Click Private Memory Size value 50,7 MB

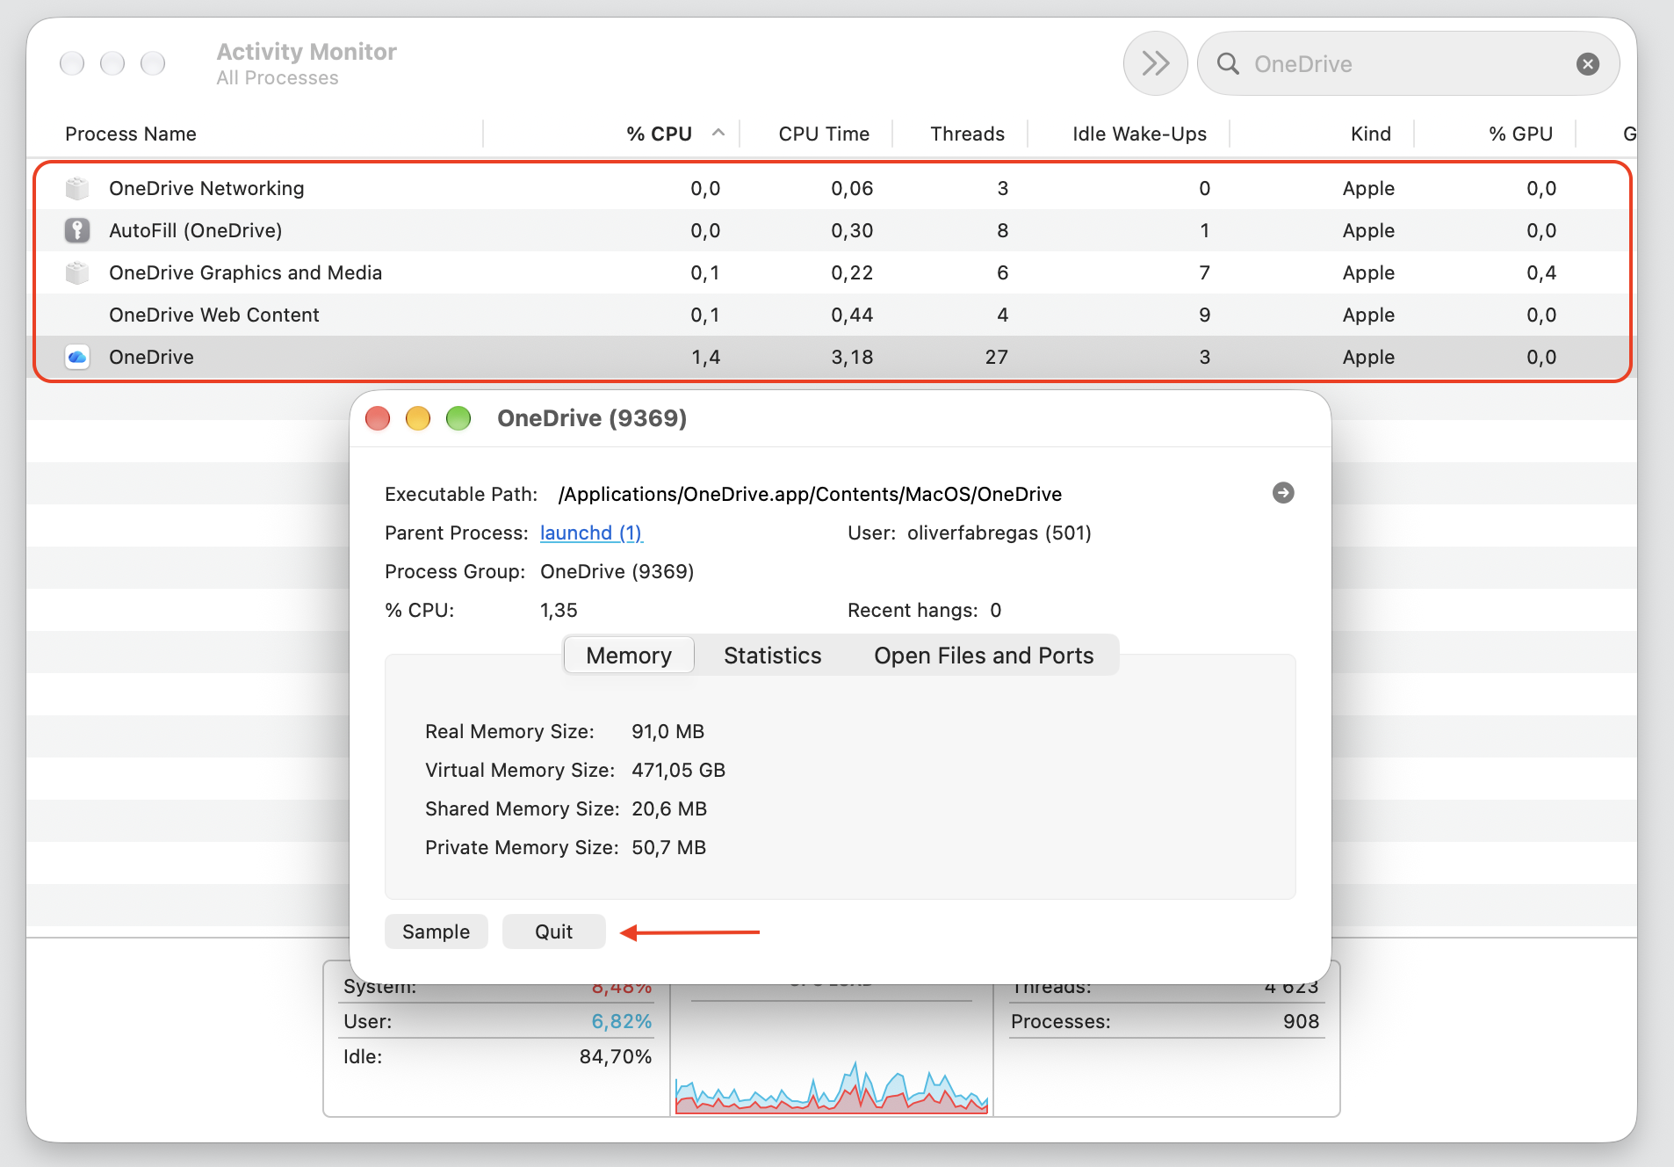coord(668,847)
